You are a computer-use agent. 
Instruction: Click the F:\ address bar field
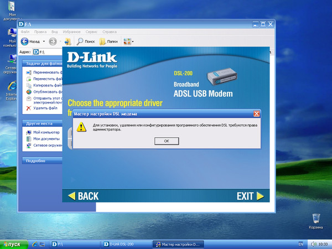48,52
